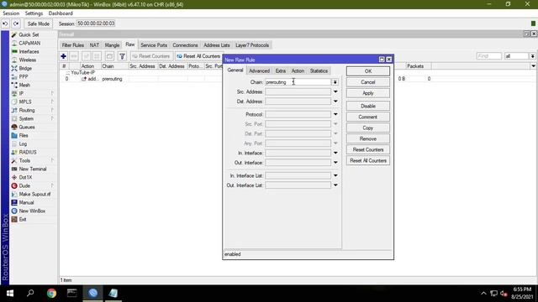
Task: Click the Filter funnel icon in Firewall toolbar
Action: point(122,56)
